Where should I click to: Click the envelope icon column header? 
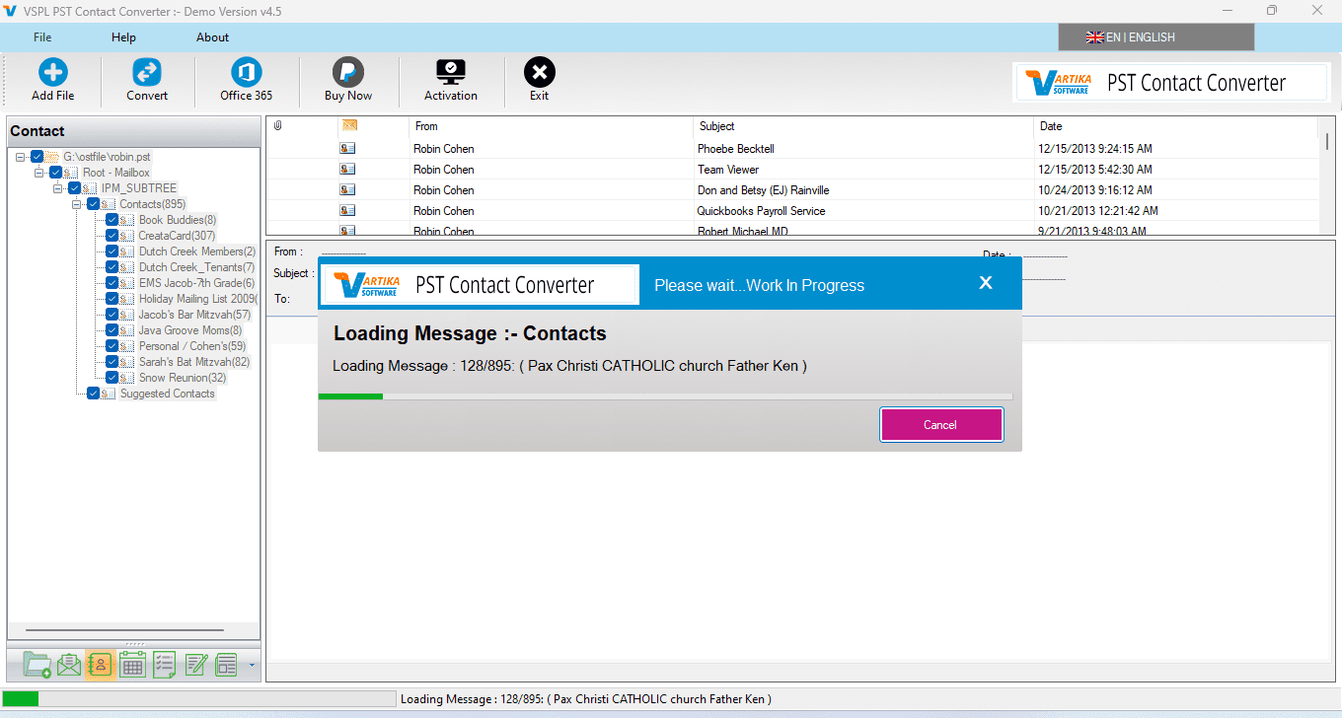pyautogui.click(x=349, y=125)
